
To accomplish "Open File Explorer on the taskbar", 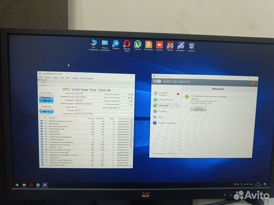I will click(x=24, y=185).
